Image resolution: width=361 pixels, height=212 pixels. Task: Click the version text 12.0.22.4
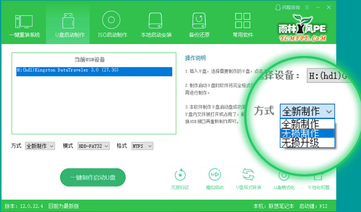tap(31, 206)
